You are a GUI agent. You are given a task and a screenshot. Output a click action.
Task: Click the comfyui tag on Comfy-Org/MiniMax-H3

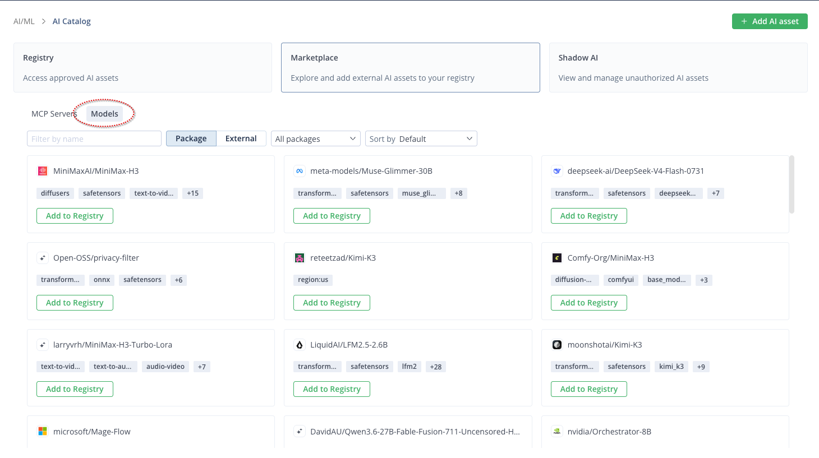(x=621, y=280)
